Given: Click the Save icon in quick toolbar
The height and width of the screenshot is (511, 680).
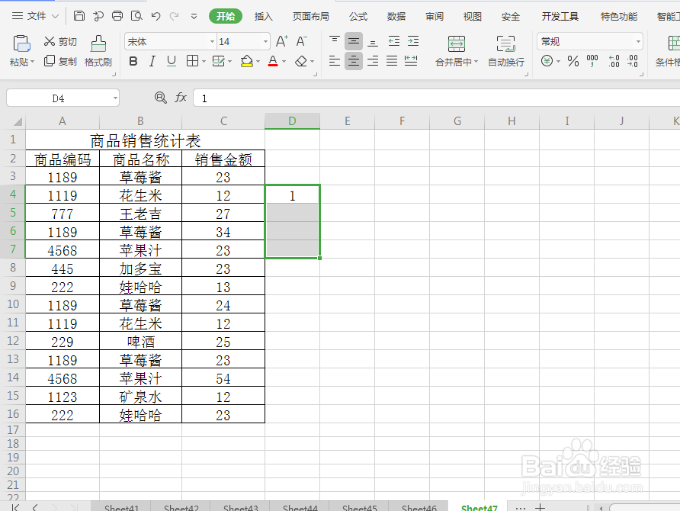Looking at the screenshot, I should (79, 16).
